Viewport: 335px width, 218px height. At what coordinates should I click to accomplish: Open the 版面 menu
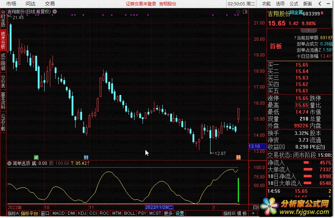pos(307,4)
